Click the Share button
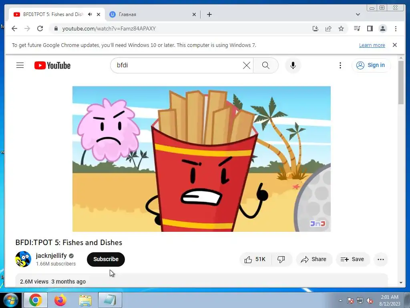Viewport: 410px width, 308px height. click(x=314, y=259)
